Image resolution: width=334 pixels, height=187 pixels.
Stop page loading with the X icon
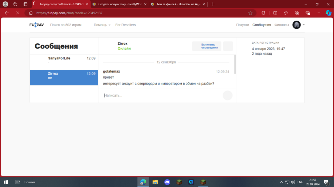pyautogui.click(x=18, y=13)
